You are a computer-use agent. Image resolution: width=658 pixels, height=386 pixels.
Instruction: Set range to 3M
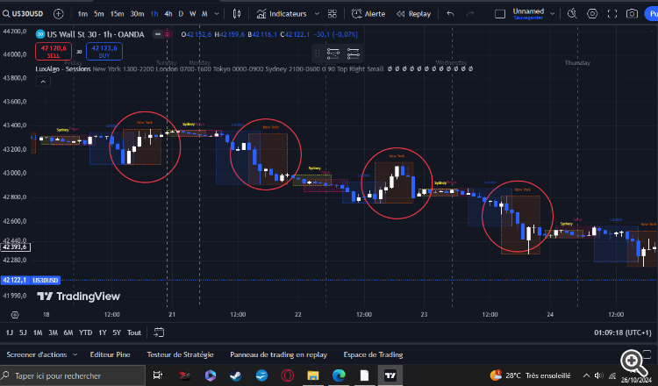(x=53, y=332)
